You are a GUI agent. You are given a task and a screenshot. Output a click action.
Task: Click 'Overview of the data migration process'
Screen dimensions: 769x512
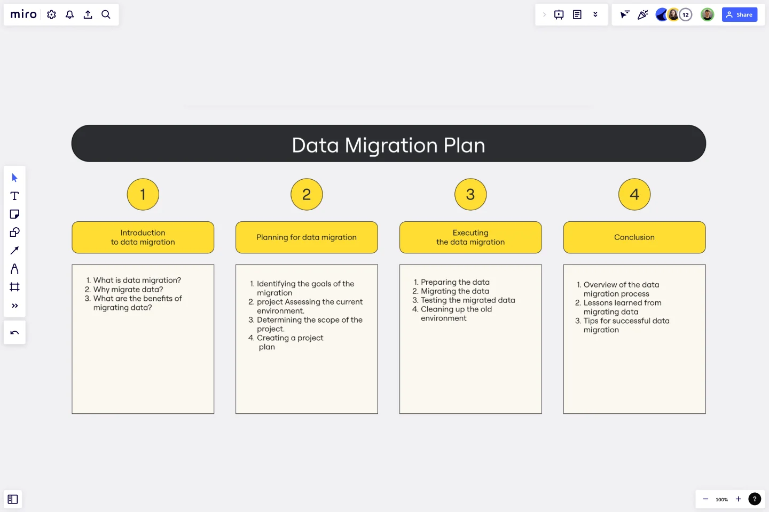pos(621,289)
